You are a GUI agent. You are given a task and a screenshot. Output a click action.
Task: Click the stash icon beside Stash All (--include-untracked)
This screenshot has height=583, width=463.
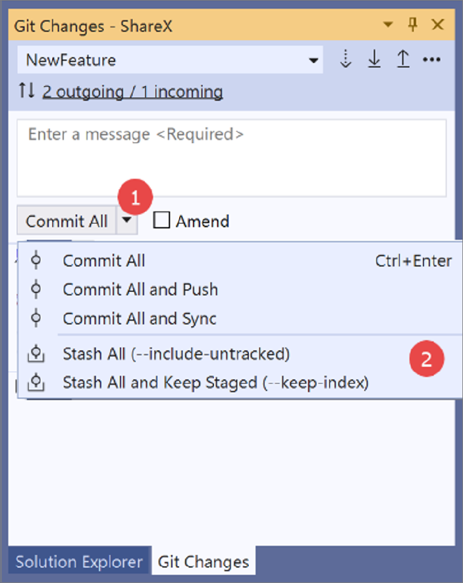36,354
